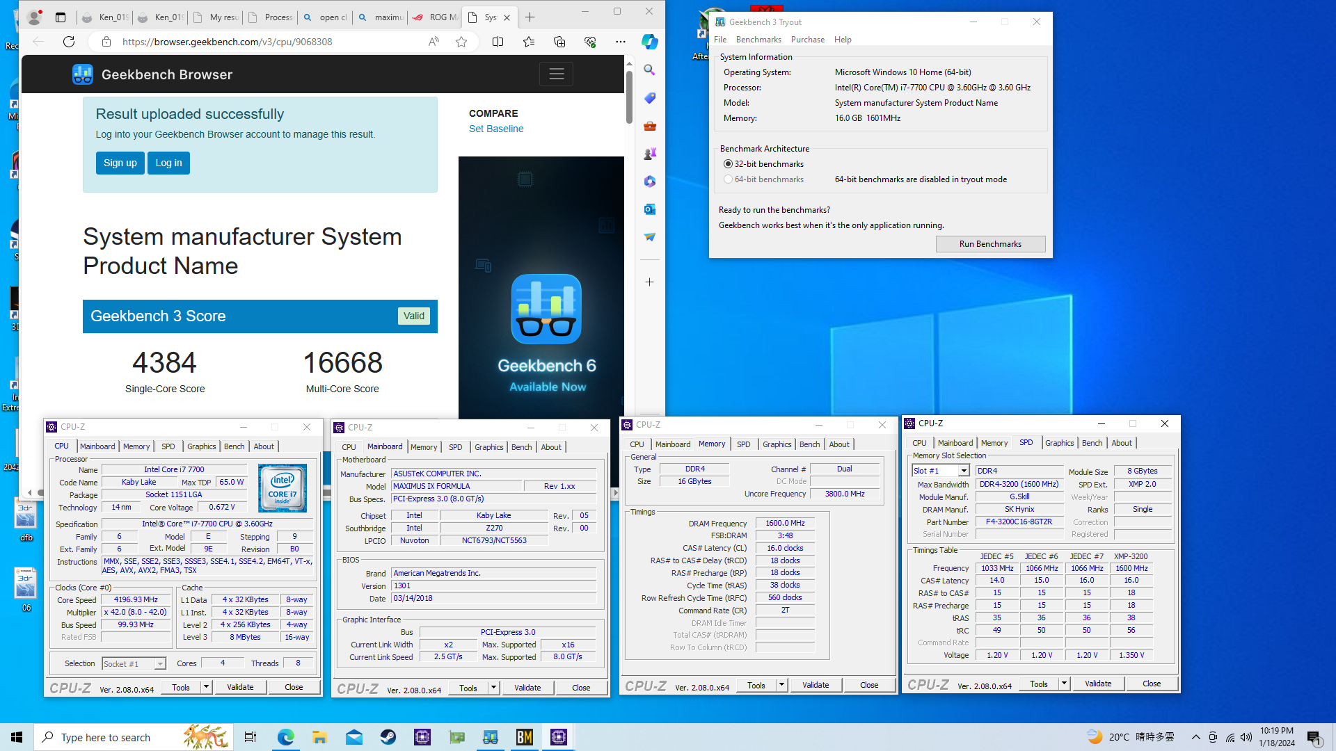Click the browser refresh icon

68,42
